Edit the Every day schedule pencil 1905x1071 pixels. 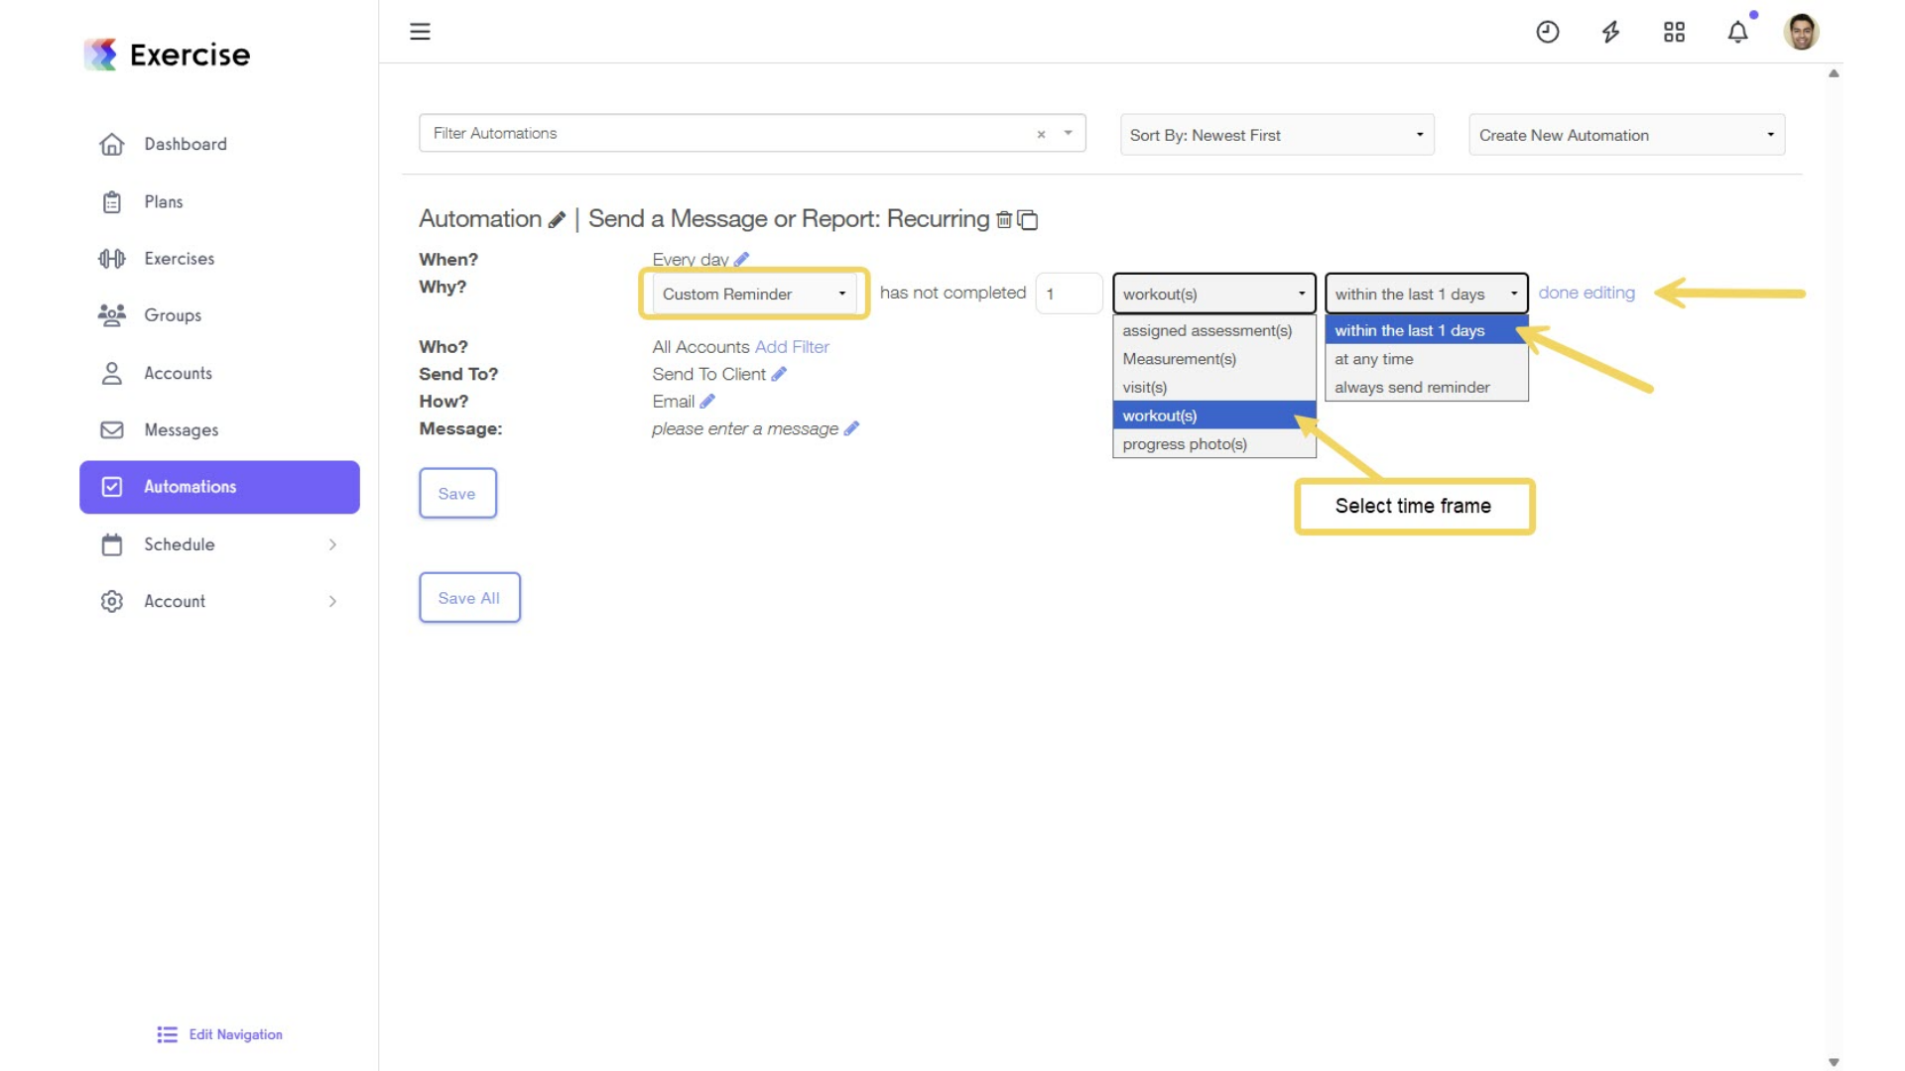tap(741, 259)
